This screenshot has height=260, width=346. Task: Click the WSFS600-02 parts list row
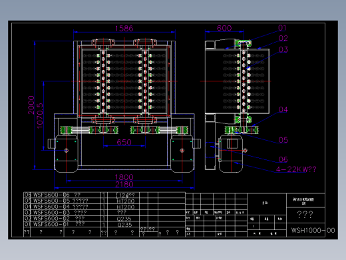(104, 219)
